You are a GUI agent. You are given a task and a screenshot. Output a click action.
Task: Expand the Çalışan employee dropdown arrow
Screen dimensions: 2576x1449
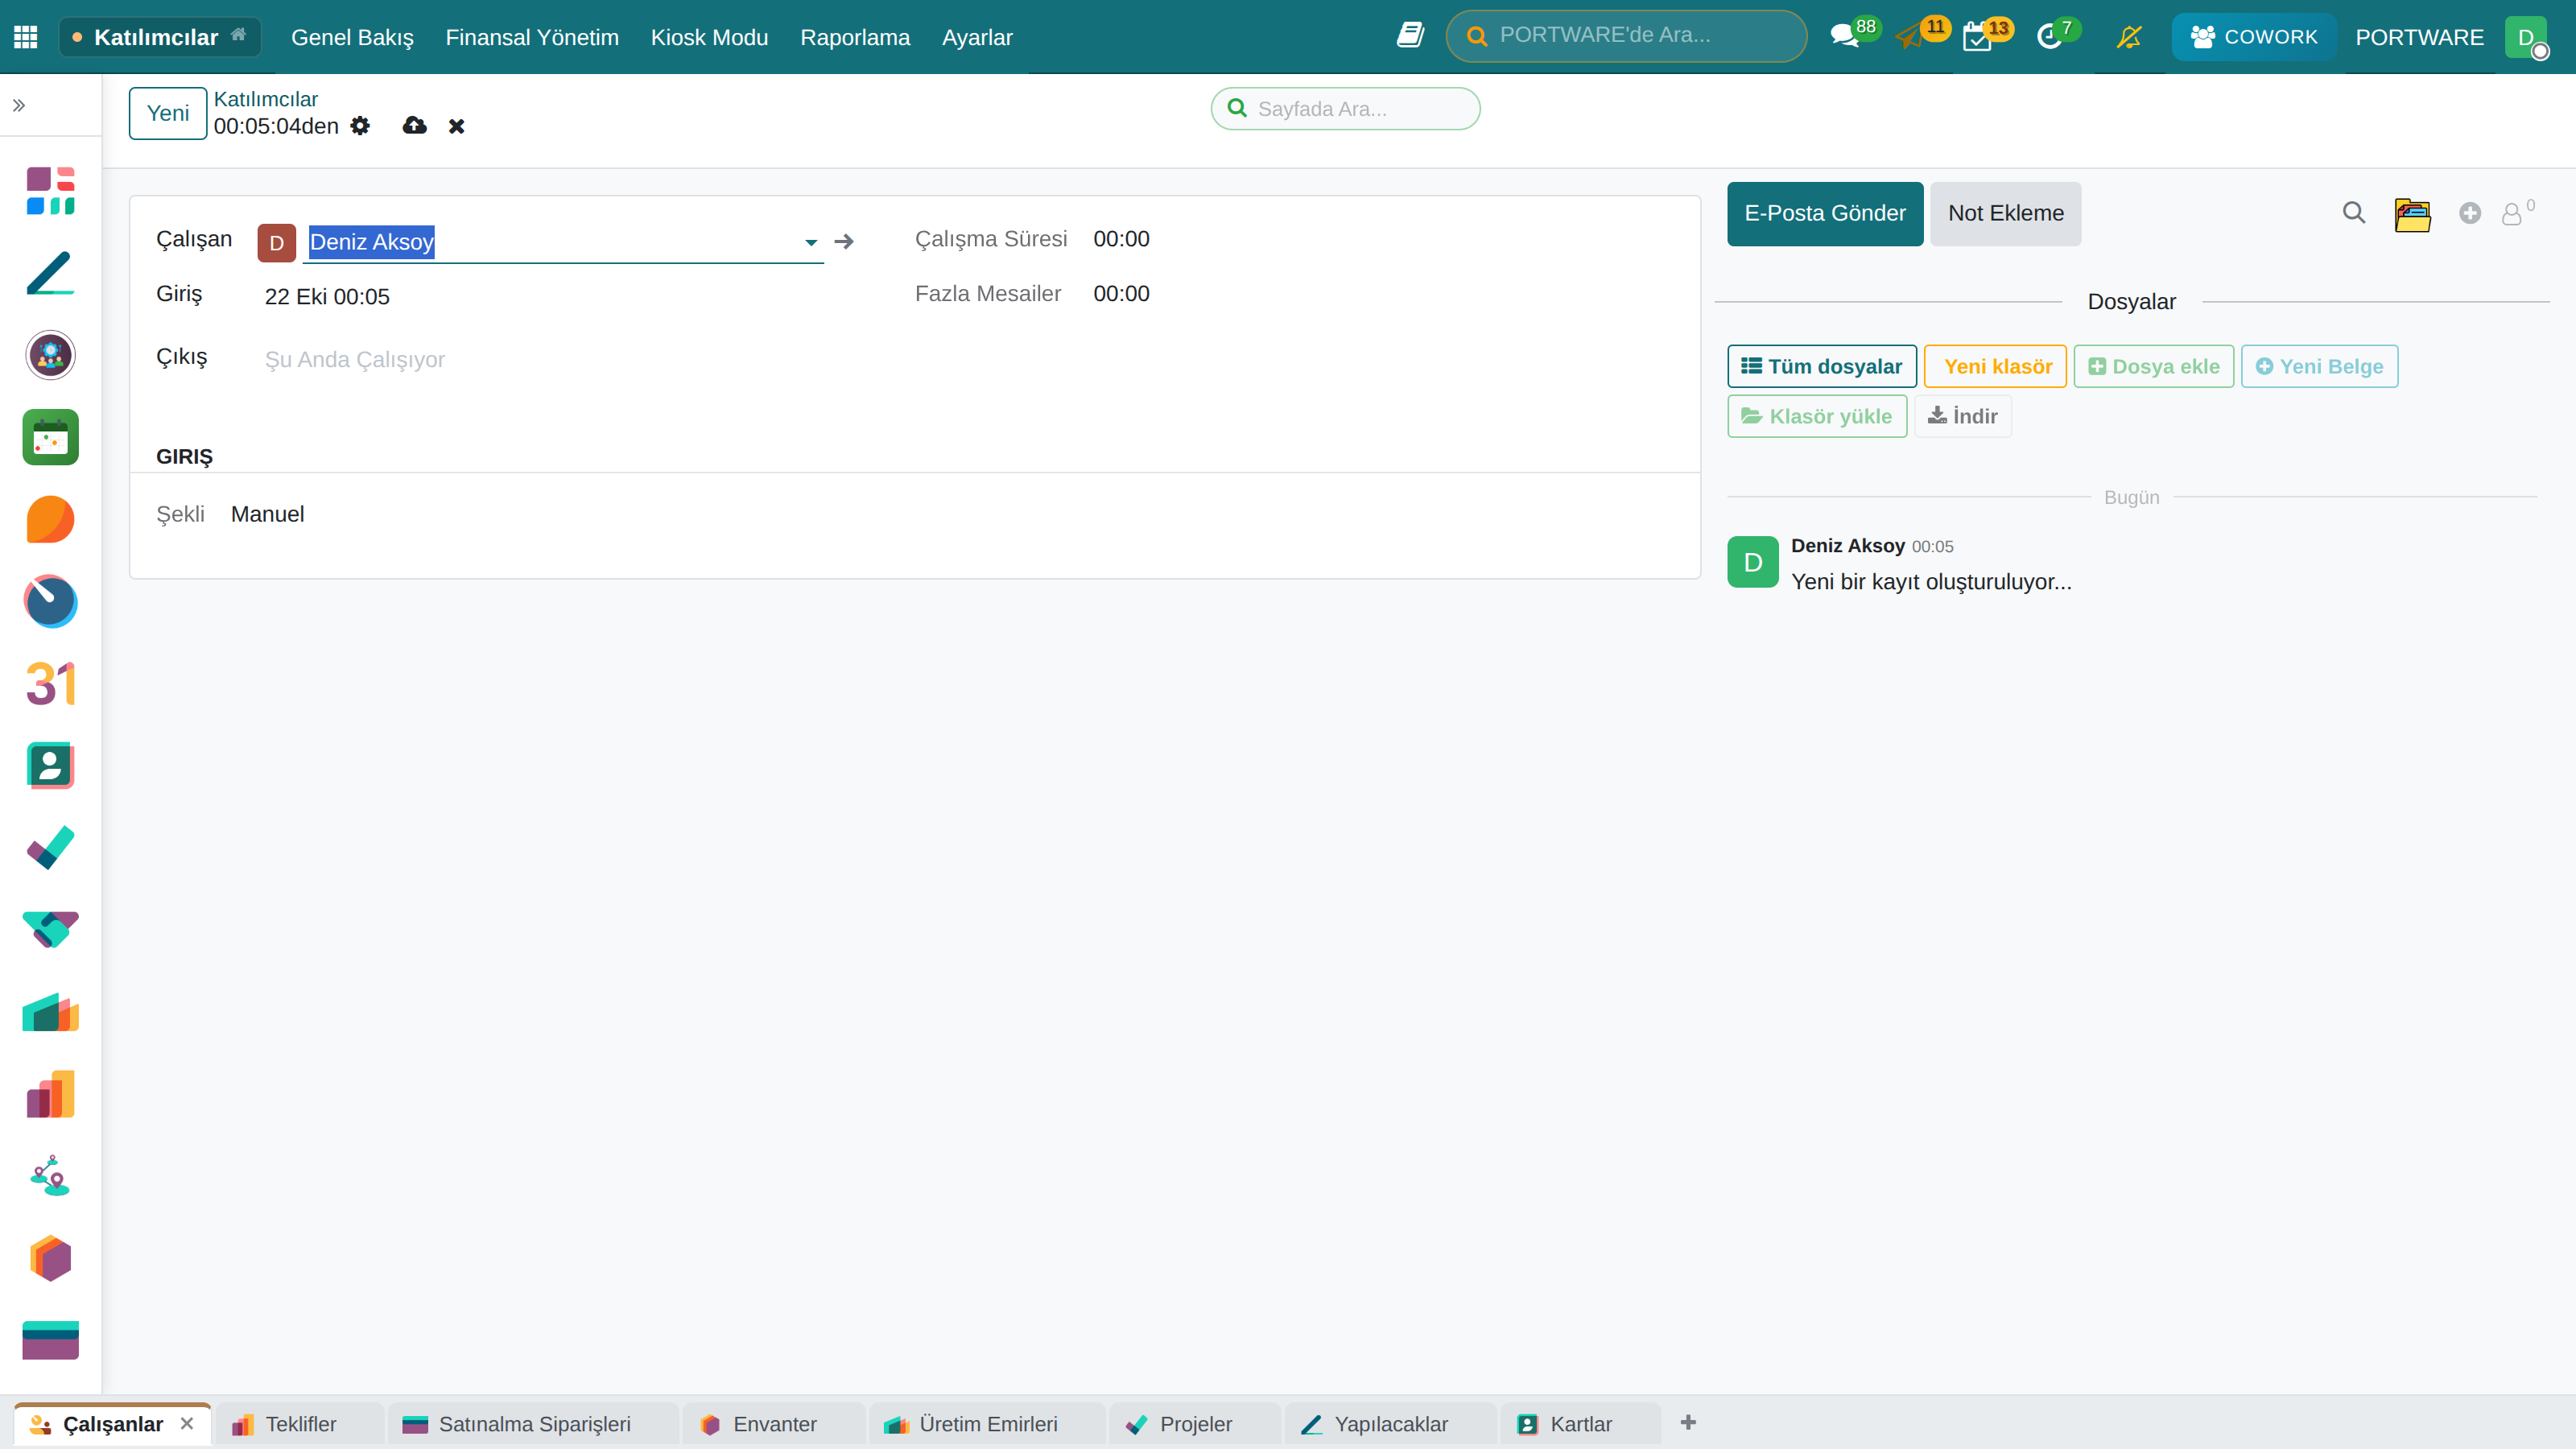tap(811, 242)
